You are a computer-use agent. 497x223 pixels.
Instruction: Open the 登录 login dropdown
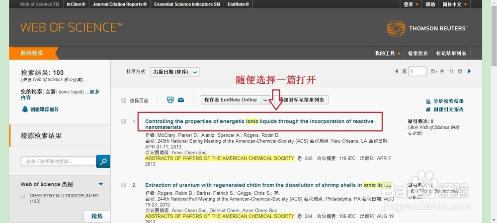click(x=411, y=4)
